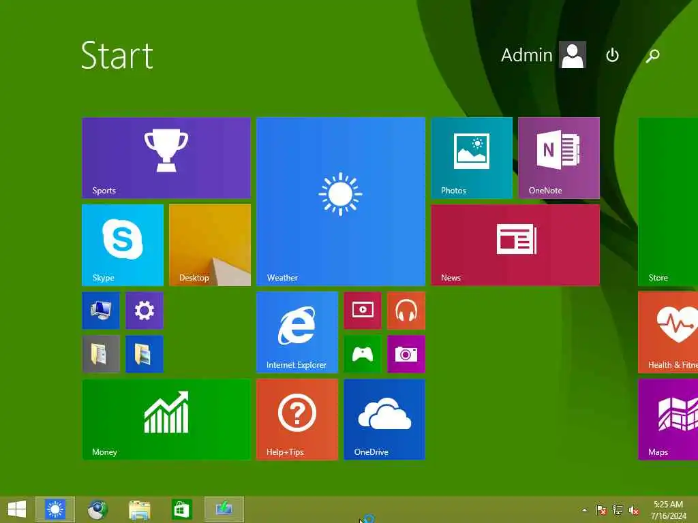
Task: Open the Desktop tile
Action: [x=210, y=245]
